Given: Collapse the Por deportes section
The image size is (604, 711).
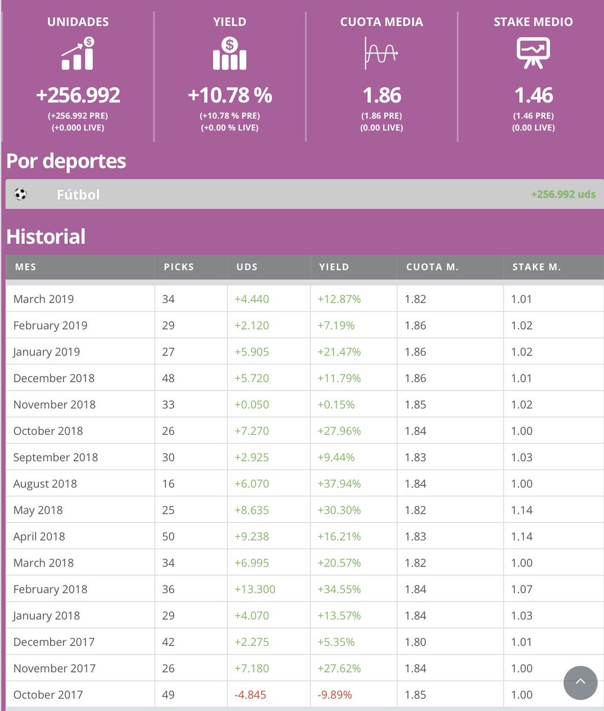Looking at the screenshot, I should [66, 161].
